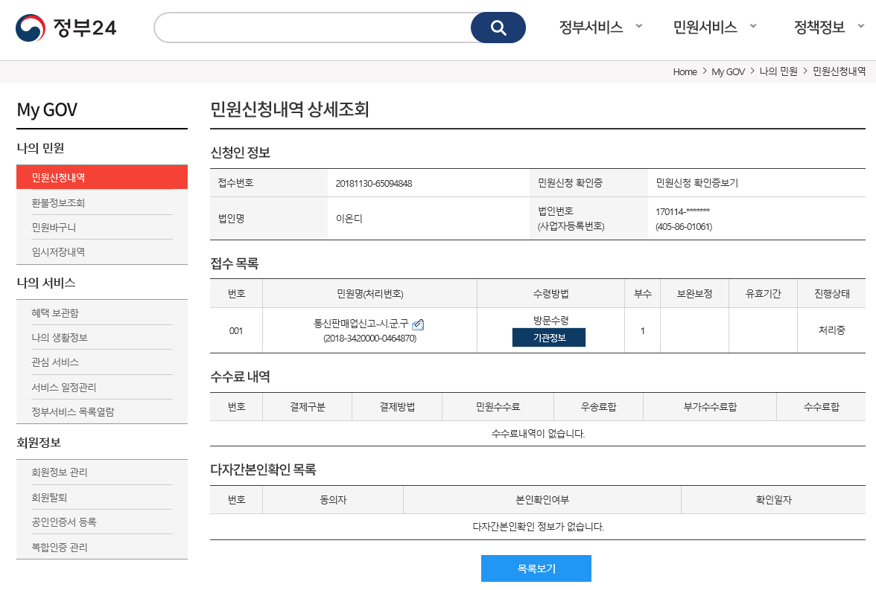This screenshot has height=590, width=876.
Task: Open 복합인증 관리 sidebar item
Action: point(60,546)
